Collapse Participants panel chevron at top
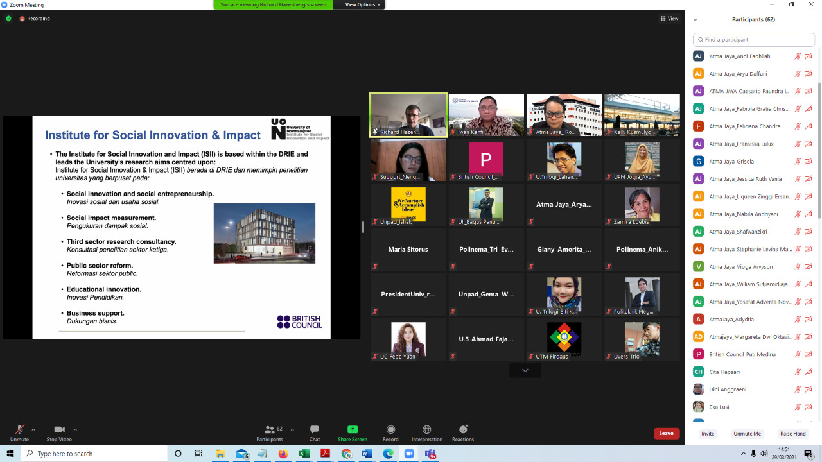 pos(695,19)
